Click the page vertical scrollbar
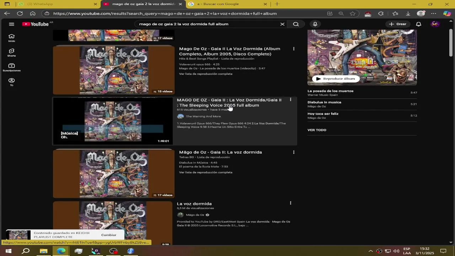 pos(451,43)
